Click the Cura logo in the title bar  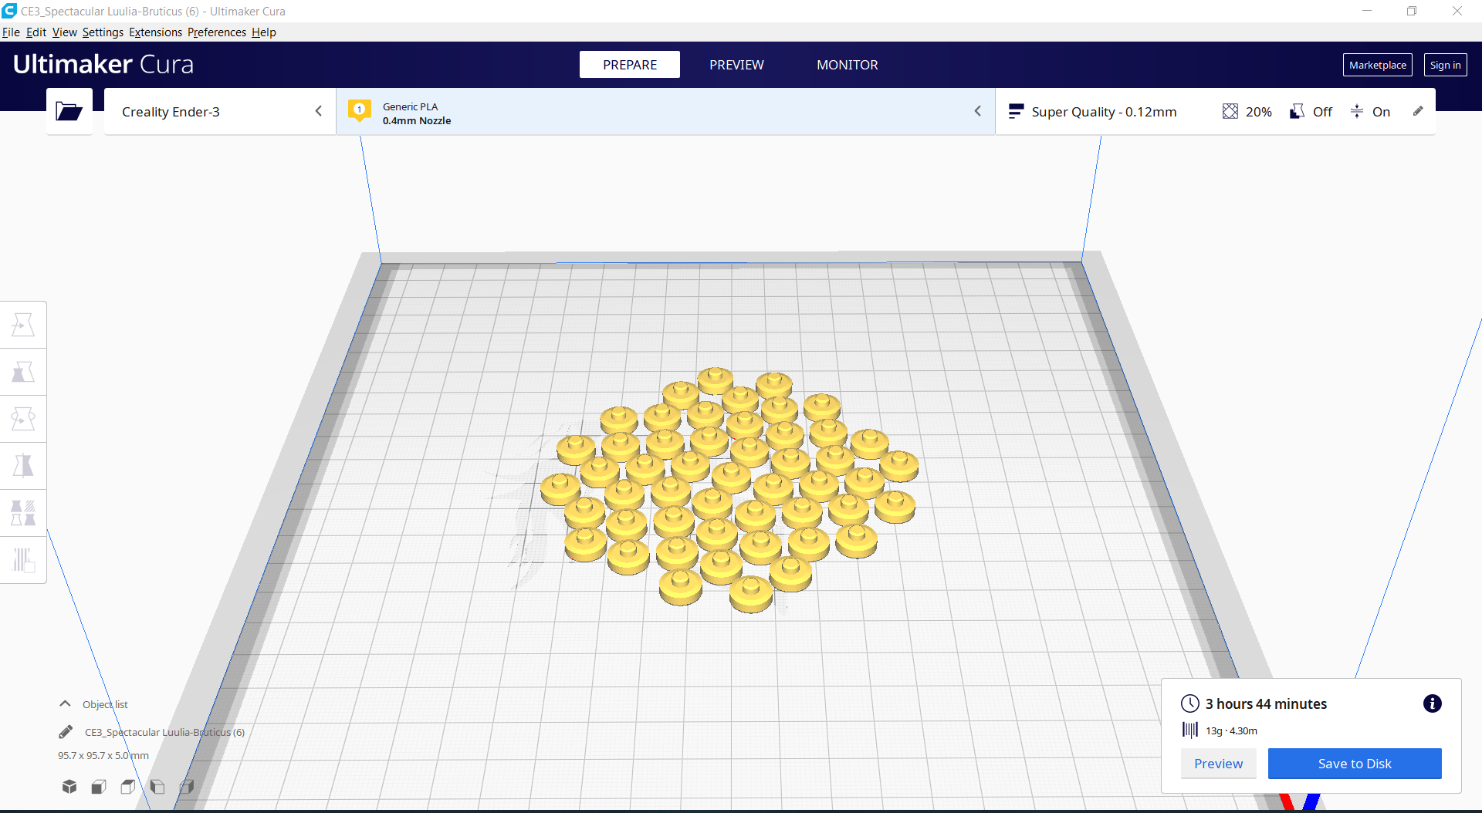pos(9,11)
